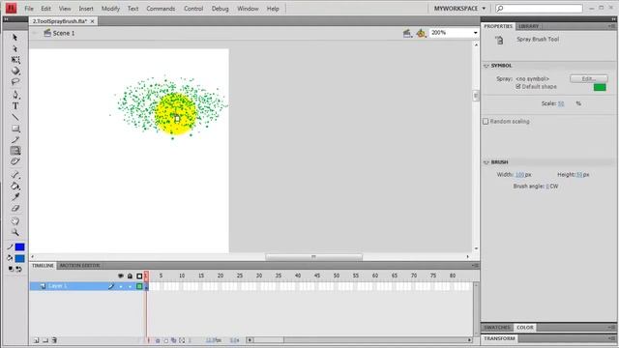Click the Swap Colors icon
This screenshot has height=348, width=619.
[x=18, y=269]
